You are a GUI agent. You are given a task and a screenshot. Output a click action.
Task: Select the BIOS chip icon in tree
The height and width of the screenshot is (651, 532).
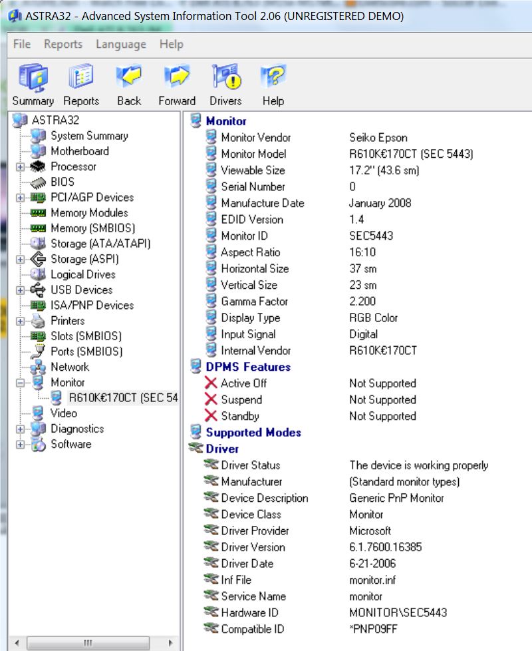[x=38, y=182]
